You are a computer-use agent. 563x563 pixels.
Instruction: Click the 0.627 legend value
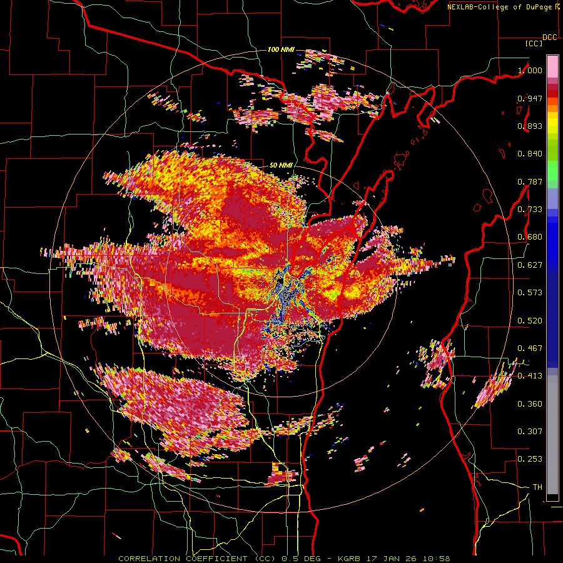tap(530, 265)
